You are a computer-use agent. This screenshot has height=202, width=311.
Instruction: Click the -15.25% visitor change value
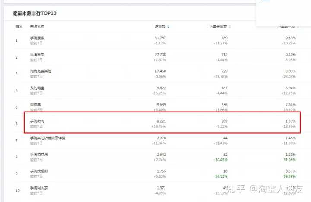pyautogui.click(x=159, y=93)
